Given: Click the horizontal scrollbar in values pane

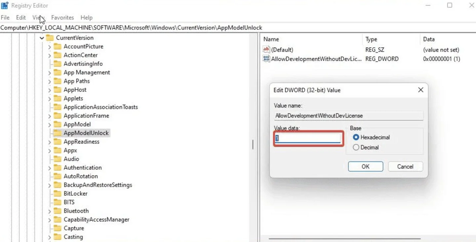Looking at the screenshot, I should click(344, 238).
